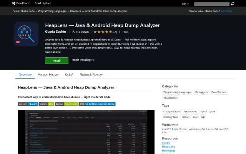Click the installs 115 badge

click(x=46, y=104)
